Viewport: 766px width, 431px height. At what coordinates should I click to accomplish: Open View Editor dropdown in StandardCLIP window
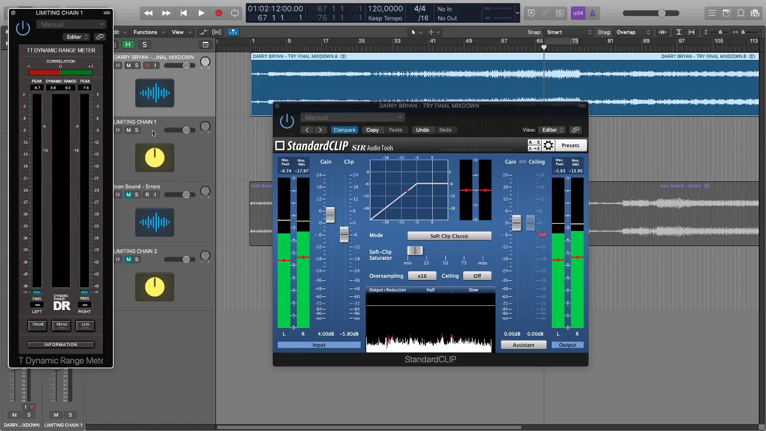click(551, 130)
